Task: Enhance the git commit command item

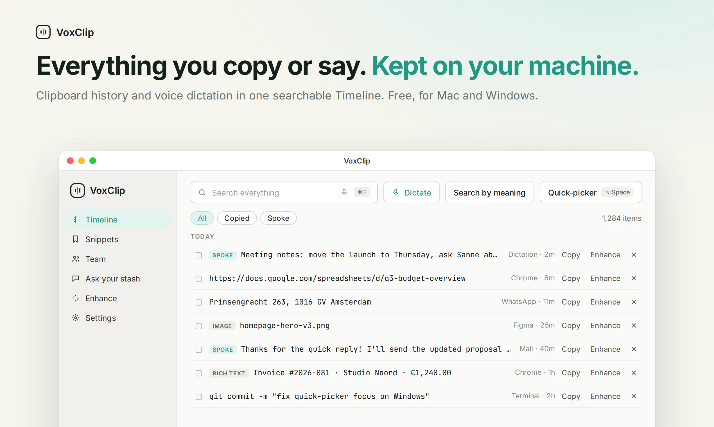Action: [605, 396]
